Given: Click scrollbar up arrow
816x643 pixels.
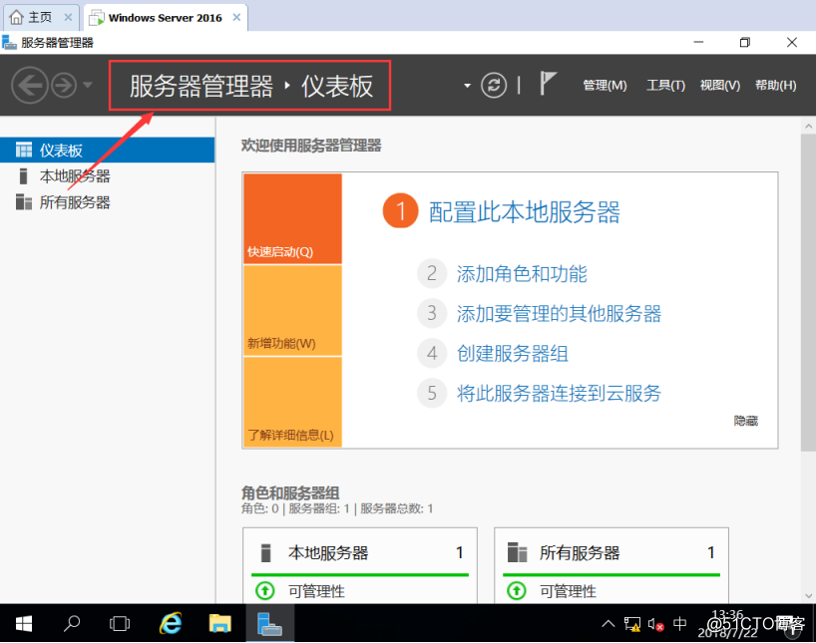Looking at the screenshot, I should (x=808, y=127).
